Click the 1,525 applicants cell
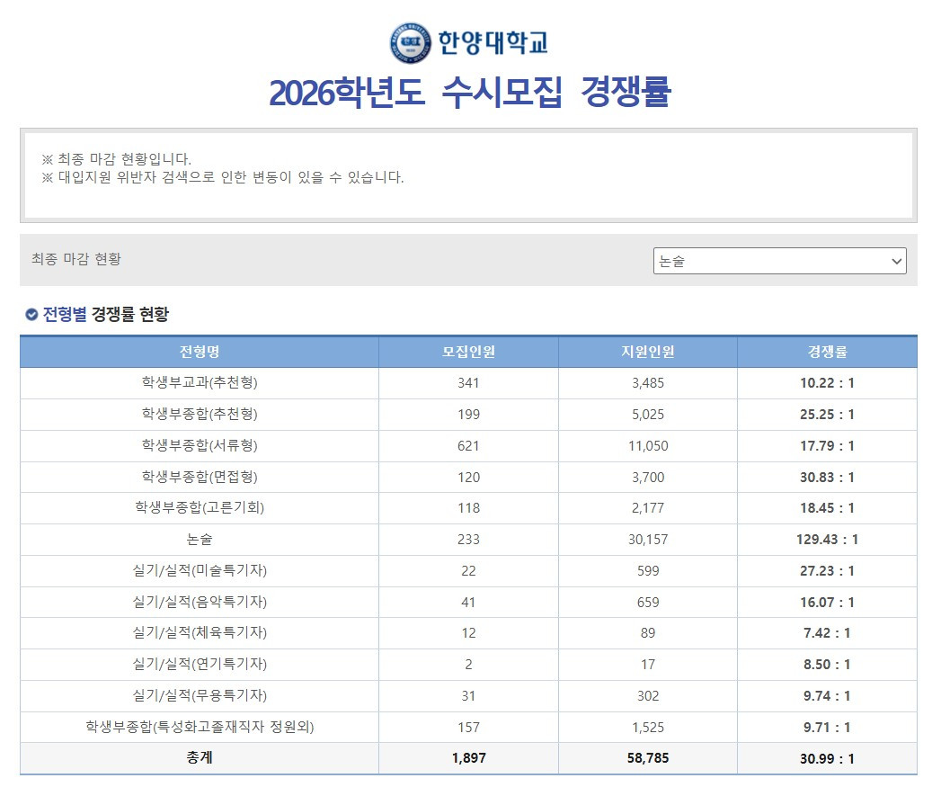 coord(648,729)
